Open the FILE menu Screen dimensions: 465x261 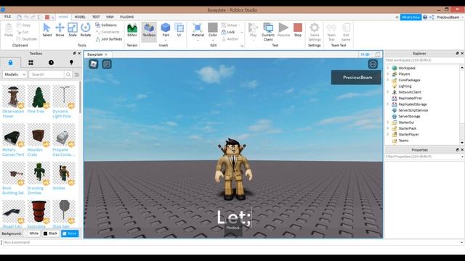pyautogui.click(x=7, y=17)
